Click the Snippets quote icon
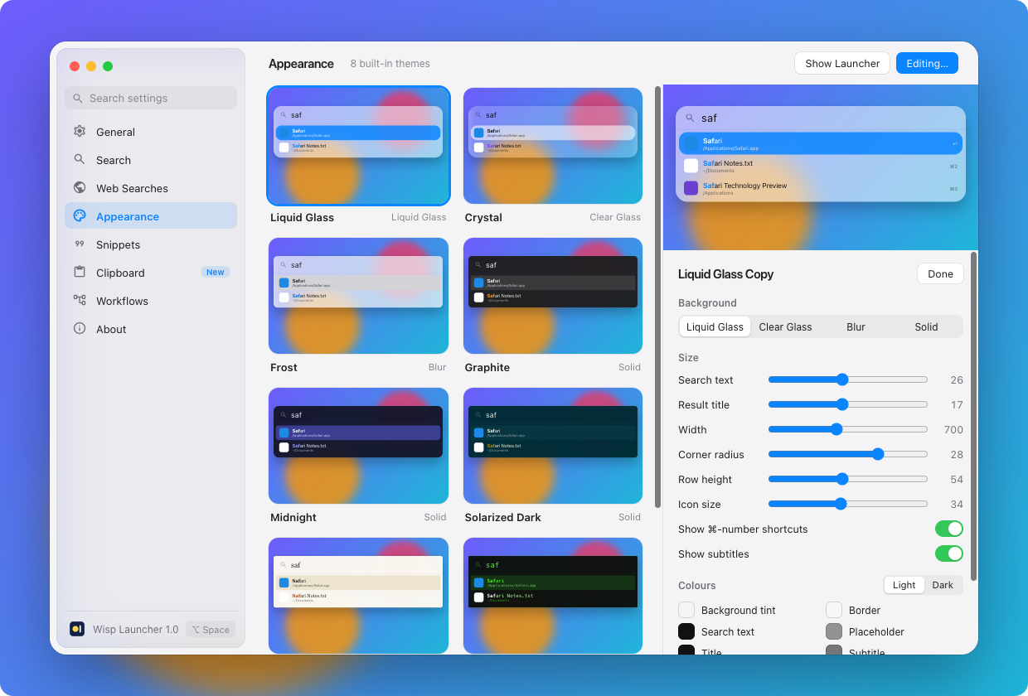The image size is (1028, 696). tap(80, 244)
